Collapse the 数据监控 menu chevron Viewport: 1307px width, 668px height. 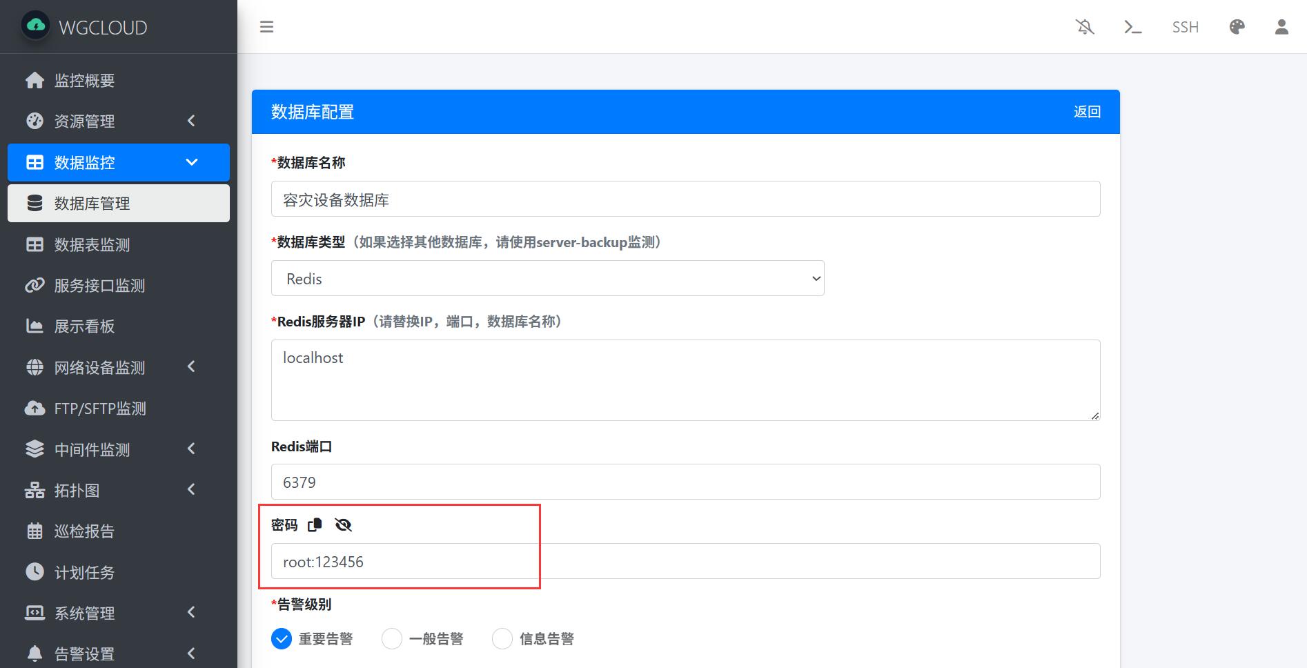pos(192,162)
